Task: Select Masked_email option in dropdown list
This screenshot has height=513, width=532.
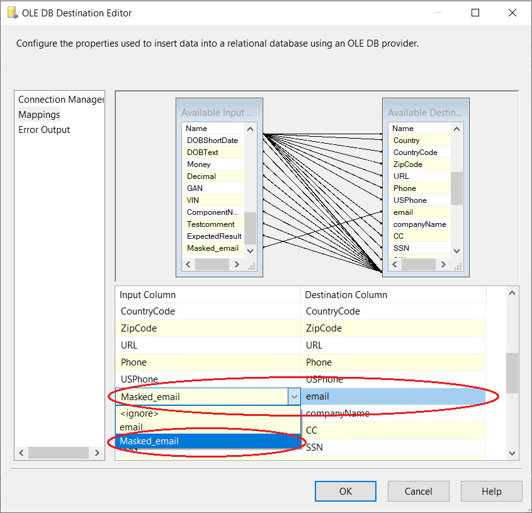Action: 149,441
